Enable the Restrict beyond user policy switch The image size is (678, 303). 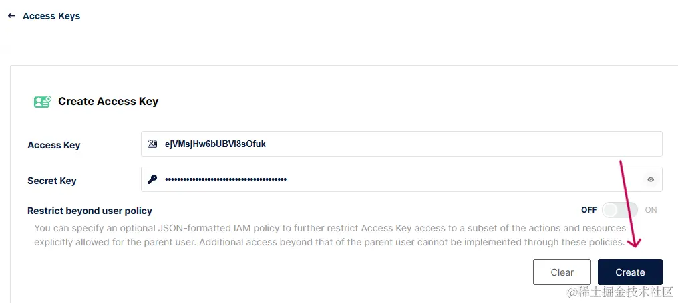coord(620,211)
